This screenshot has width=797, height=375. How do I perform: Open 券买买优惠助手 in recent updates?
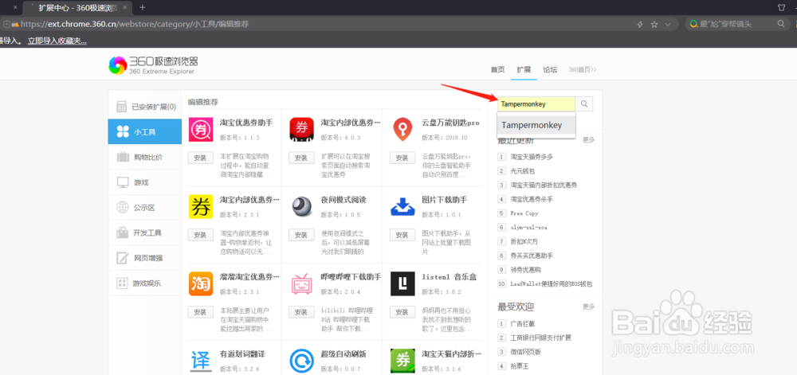pos(532,256)
